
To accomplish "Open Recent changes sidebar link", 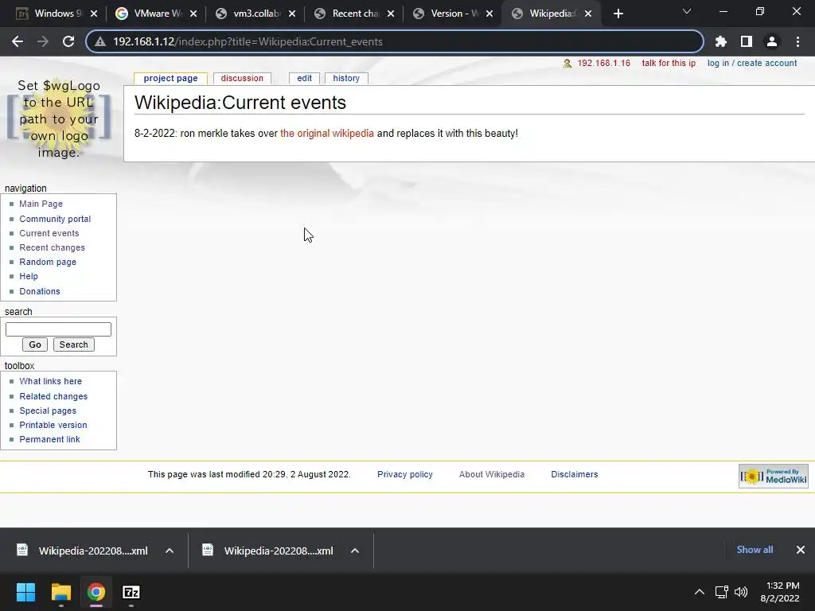I will pyautogui.click(x=52, y=247).
